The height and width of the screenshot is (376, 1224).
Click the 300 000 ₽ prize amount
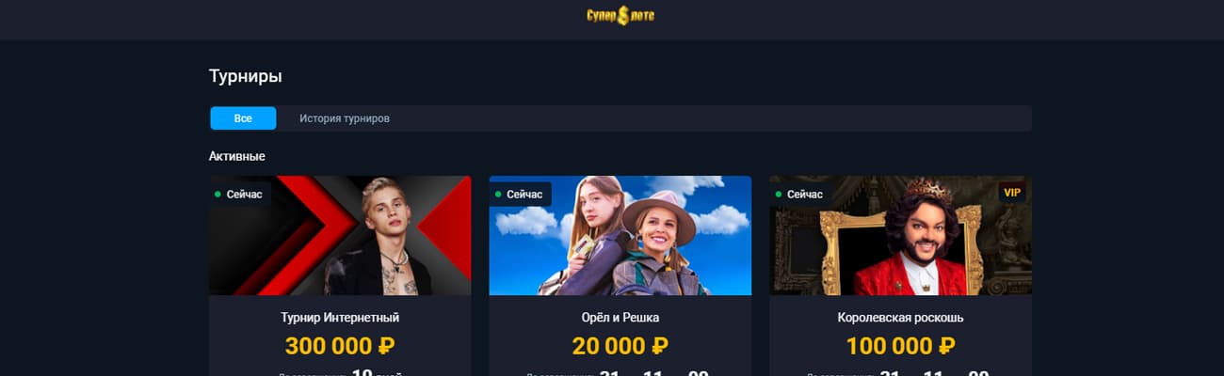[x=340, y=346]
